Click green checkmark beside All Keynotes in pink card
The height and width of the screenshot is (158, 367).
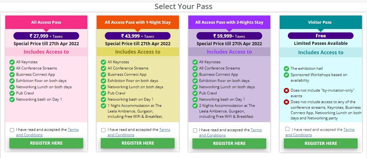click(x=12, y=62)
